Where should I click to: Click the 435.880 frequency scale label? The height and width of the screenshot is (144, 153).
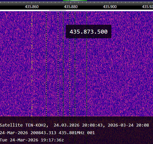pos(71,7)
